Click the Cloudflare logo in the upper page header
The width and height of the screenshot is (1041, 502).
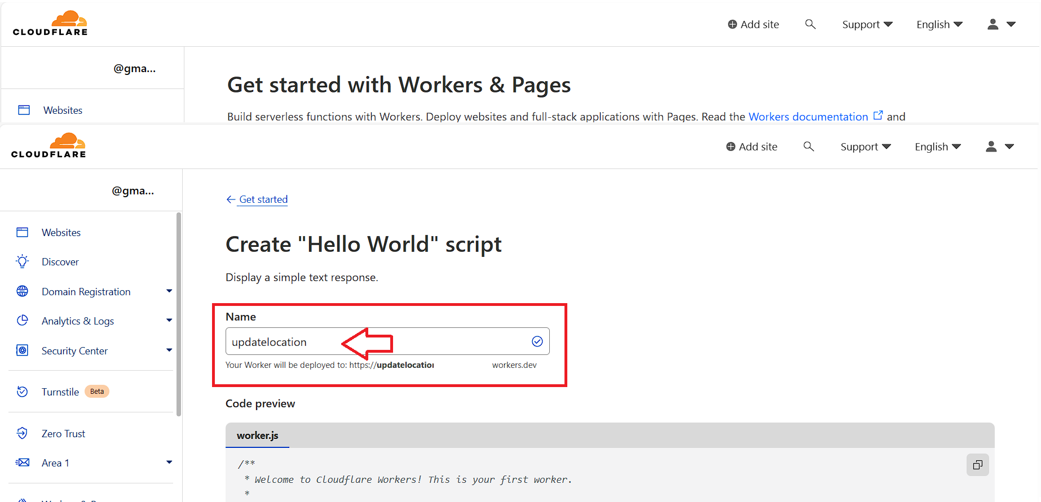tap(50, 23)
